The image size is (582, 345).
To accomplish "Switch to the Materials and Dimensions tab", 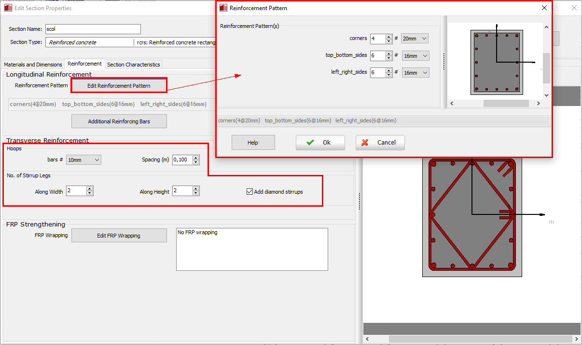I will [x=33, y=65].
